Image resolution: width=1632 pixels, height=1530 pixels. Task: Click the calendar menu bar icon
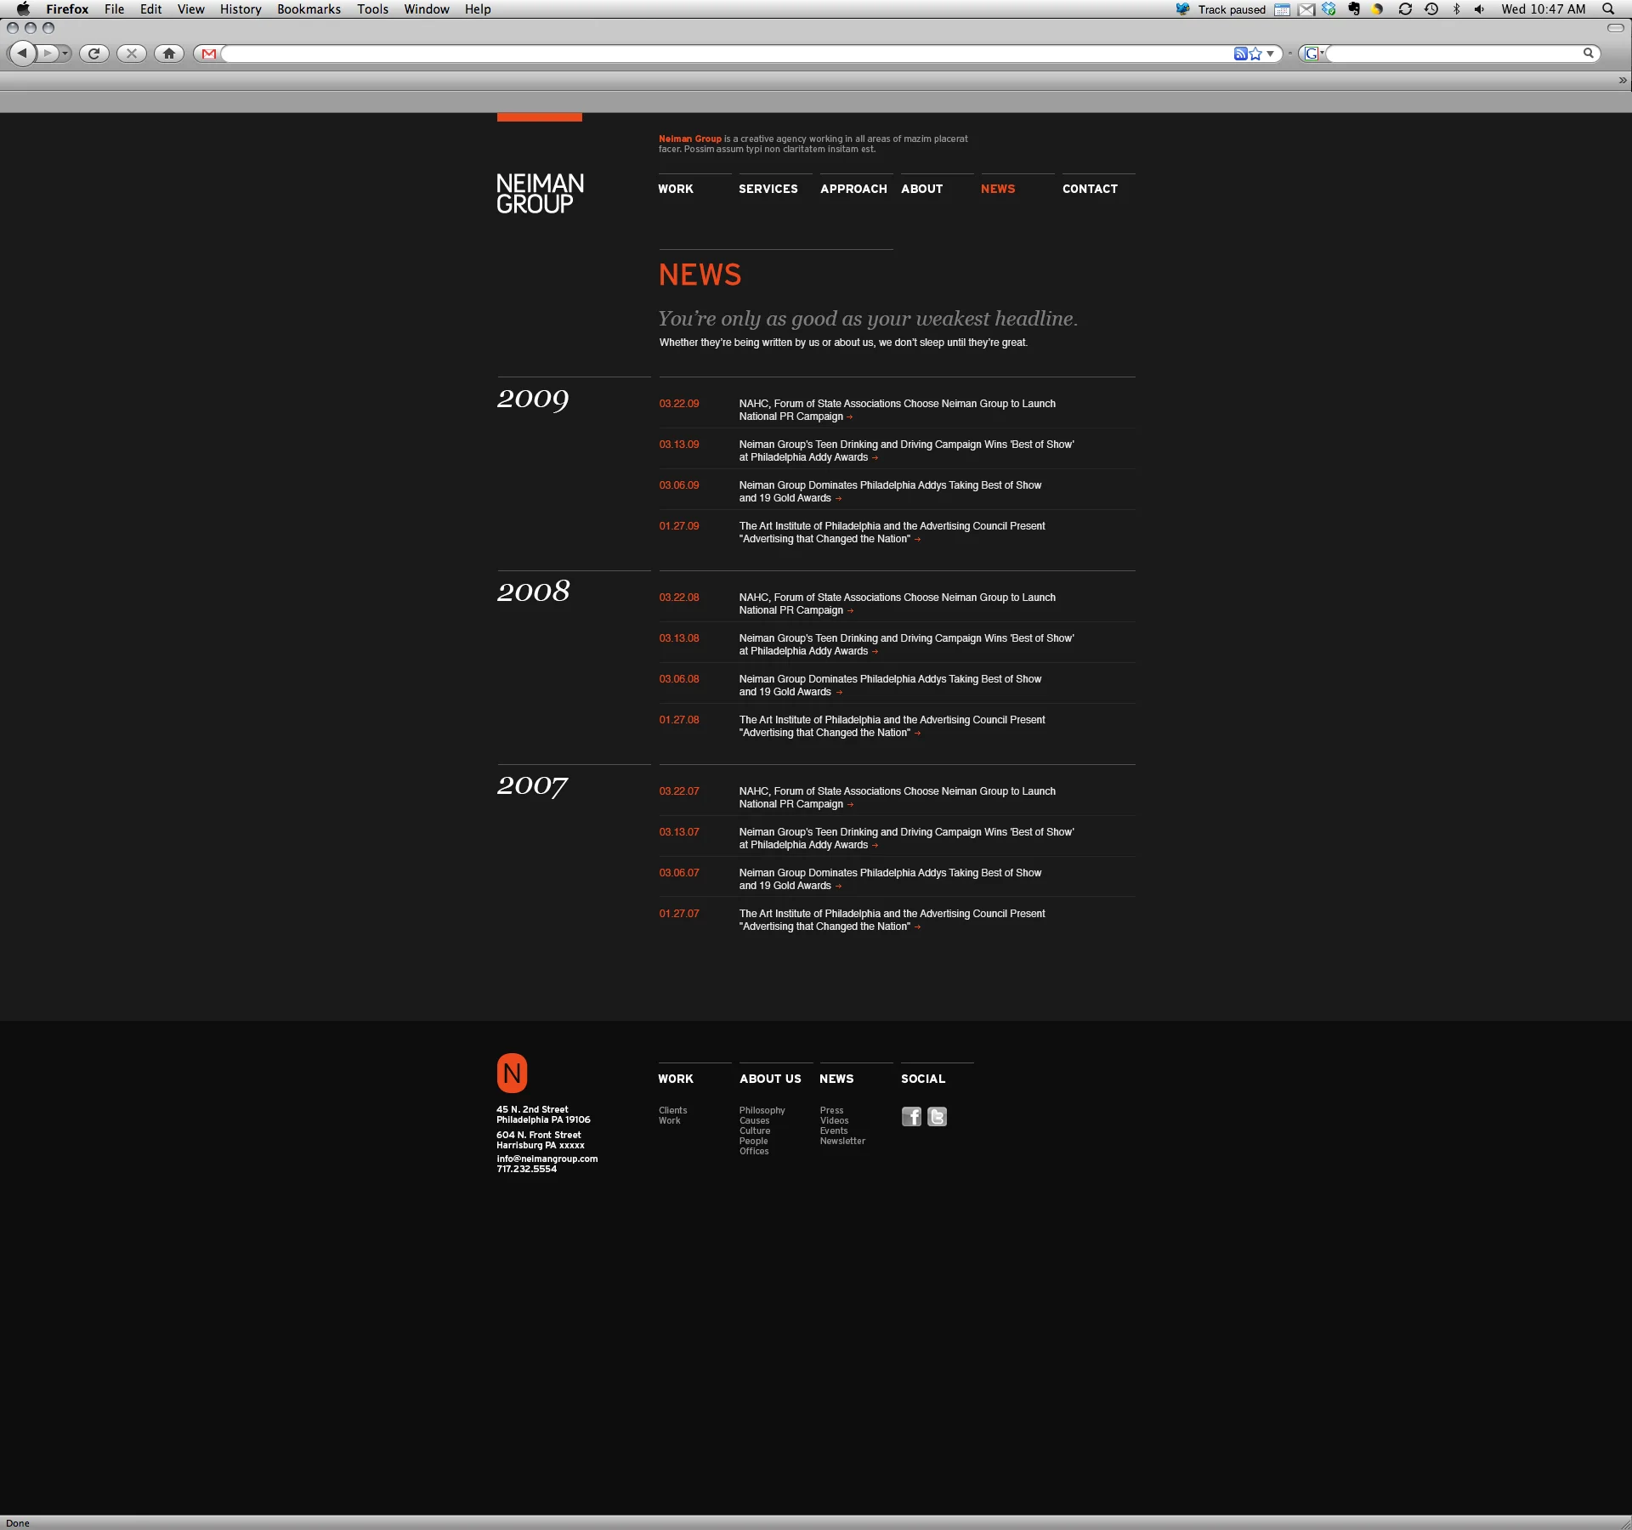[x=1282, y=9]
